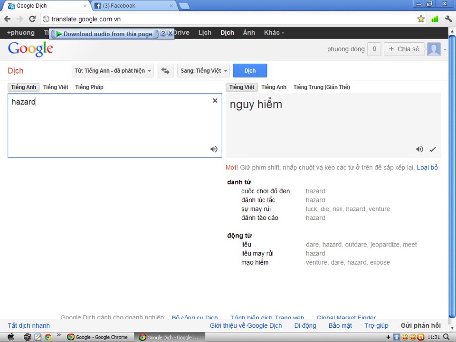Open the magnifier search icon in system tray

tap(446, 337)
